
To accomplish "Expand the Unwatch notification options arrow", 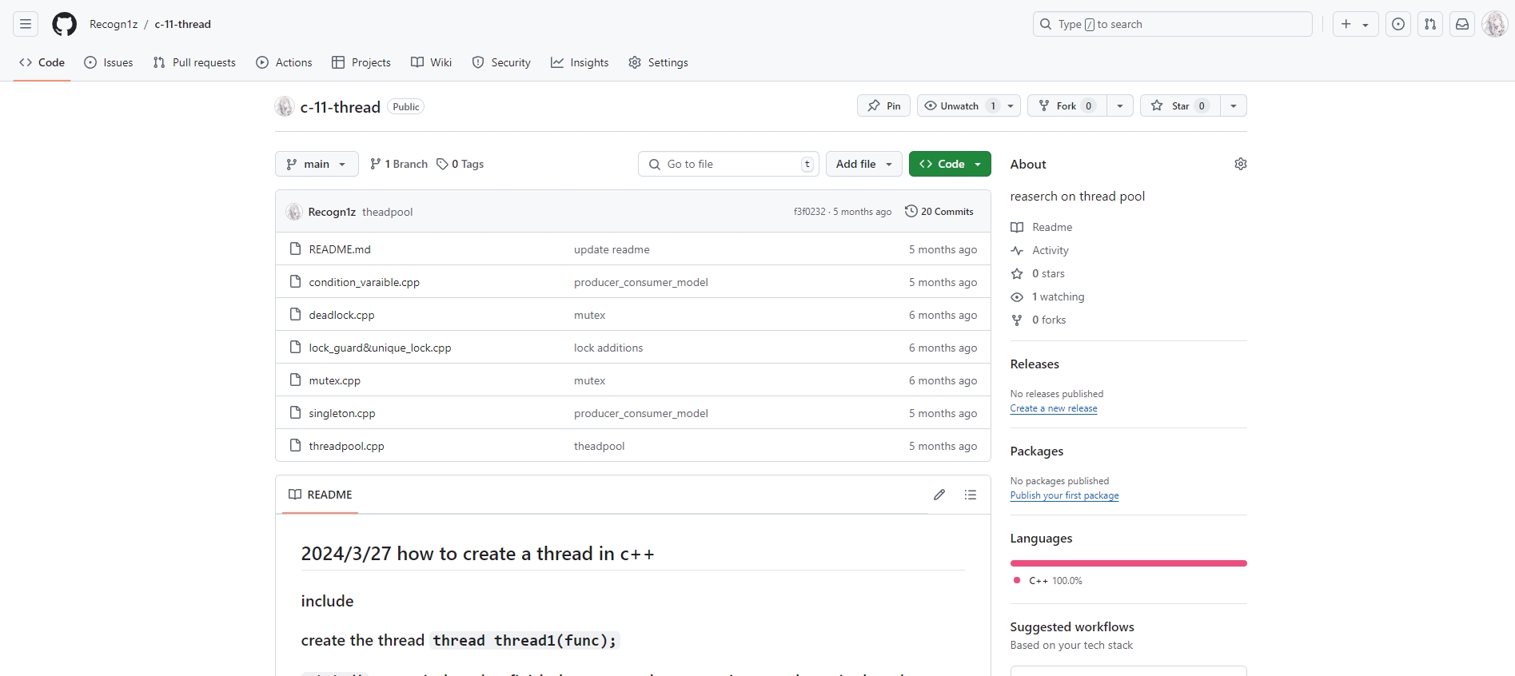I will pyautogui.click(x=1011, y=105).
